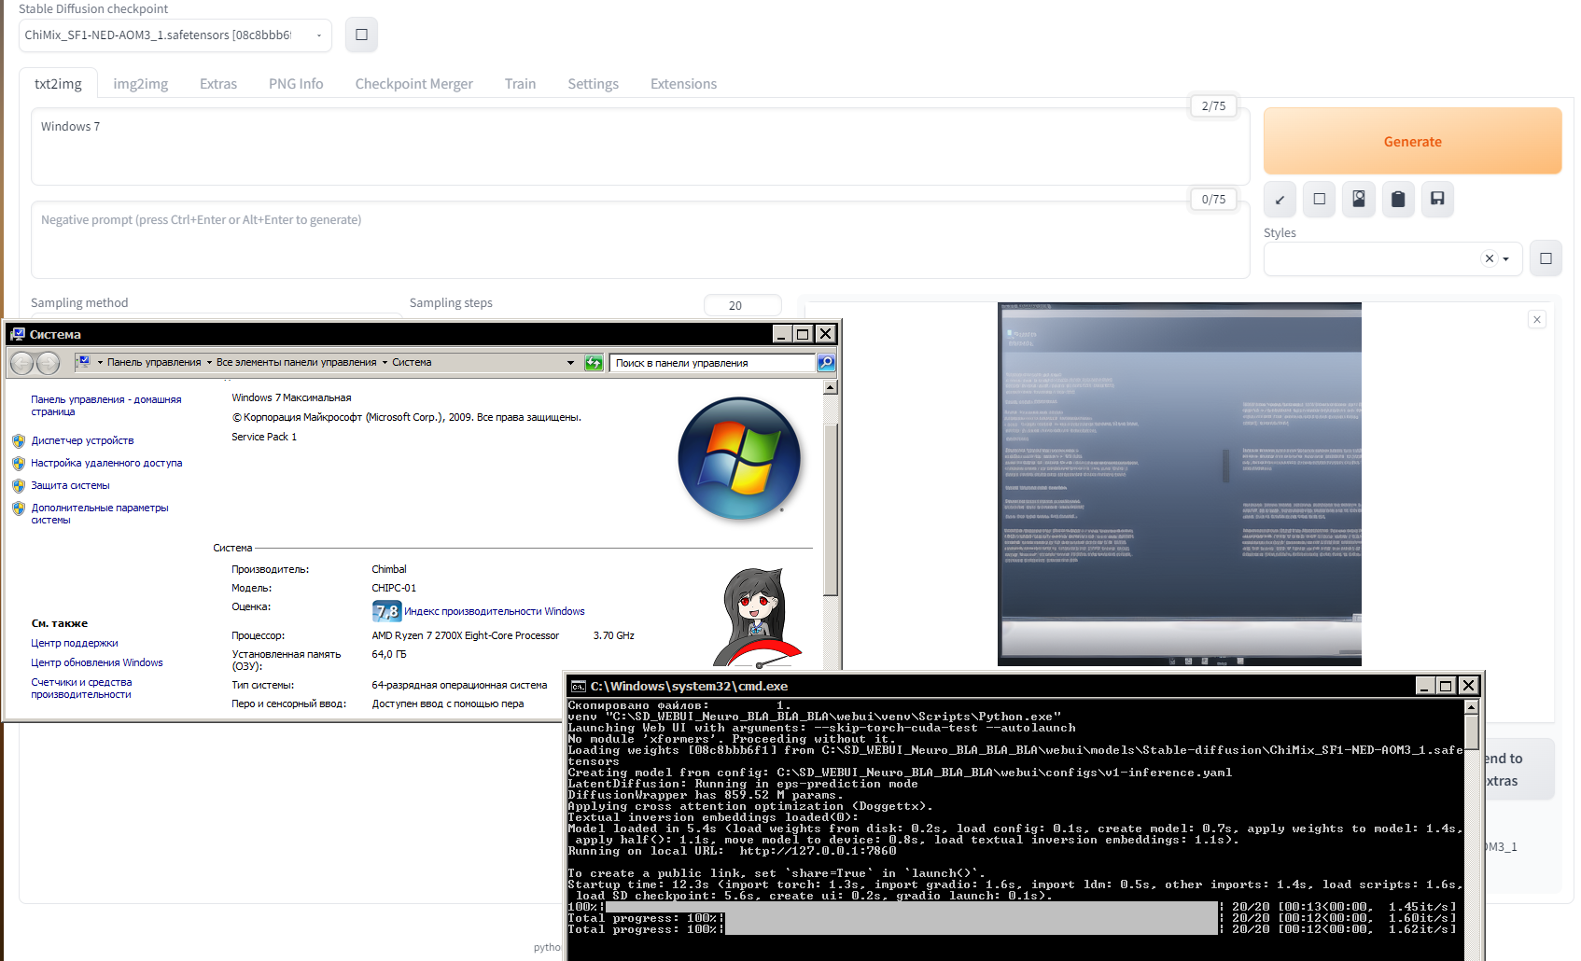1581x961 pixels.
Task: Click the scroll up arrow in Система window
Action: [x=831, y=387]
